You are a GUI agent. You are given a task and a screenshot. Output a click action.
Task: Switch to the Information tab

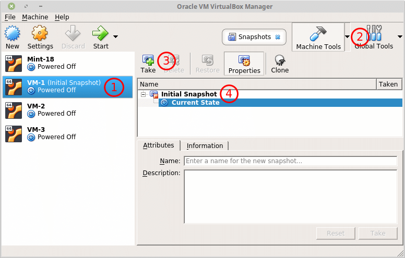(x=205, y=146)
